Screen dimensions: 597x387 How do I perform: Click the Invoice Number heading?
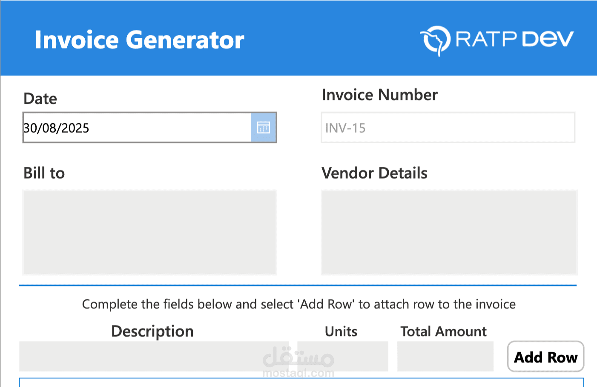379,95
